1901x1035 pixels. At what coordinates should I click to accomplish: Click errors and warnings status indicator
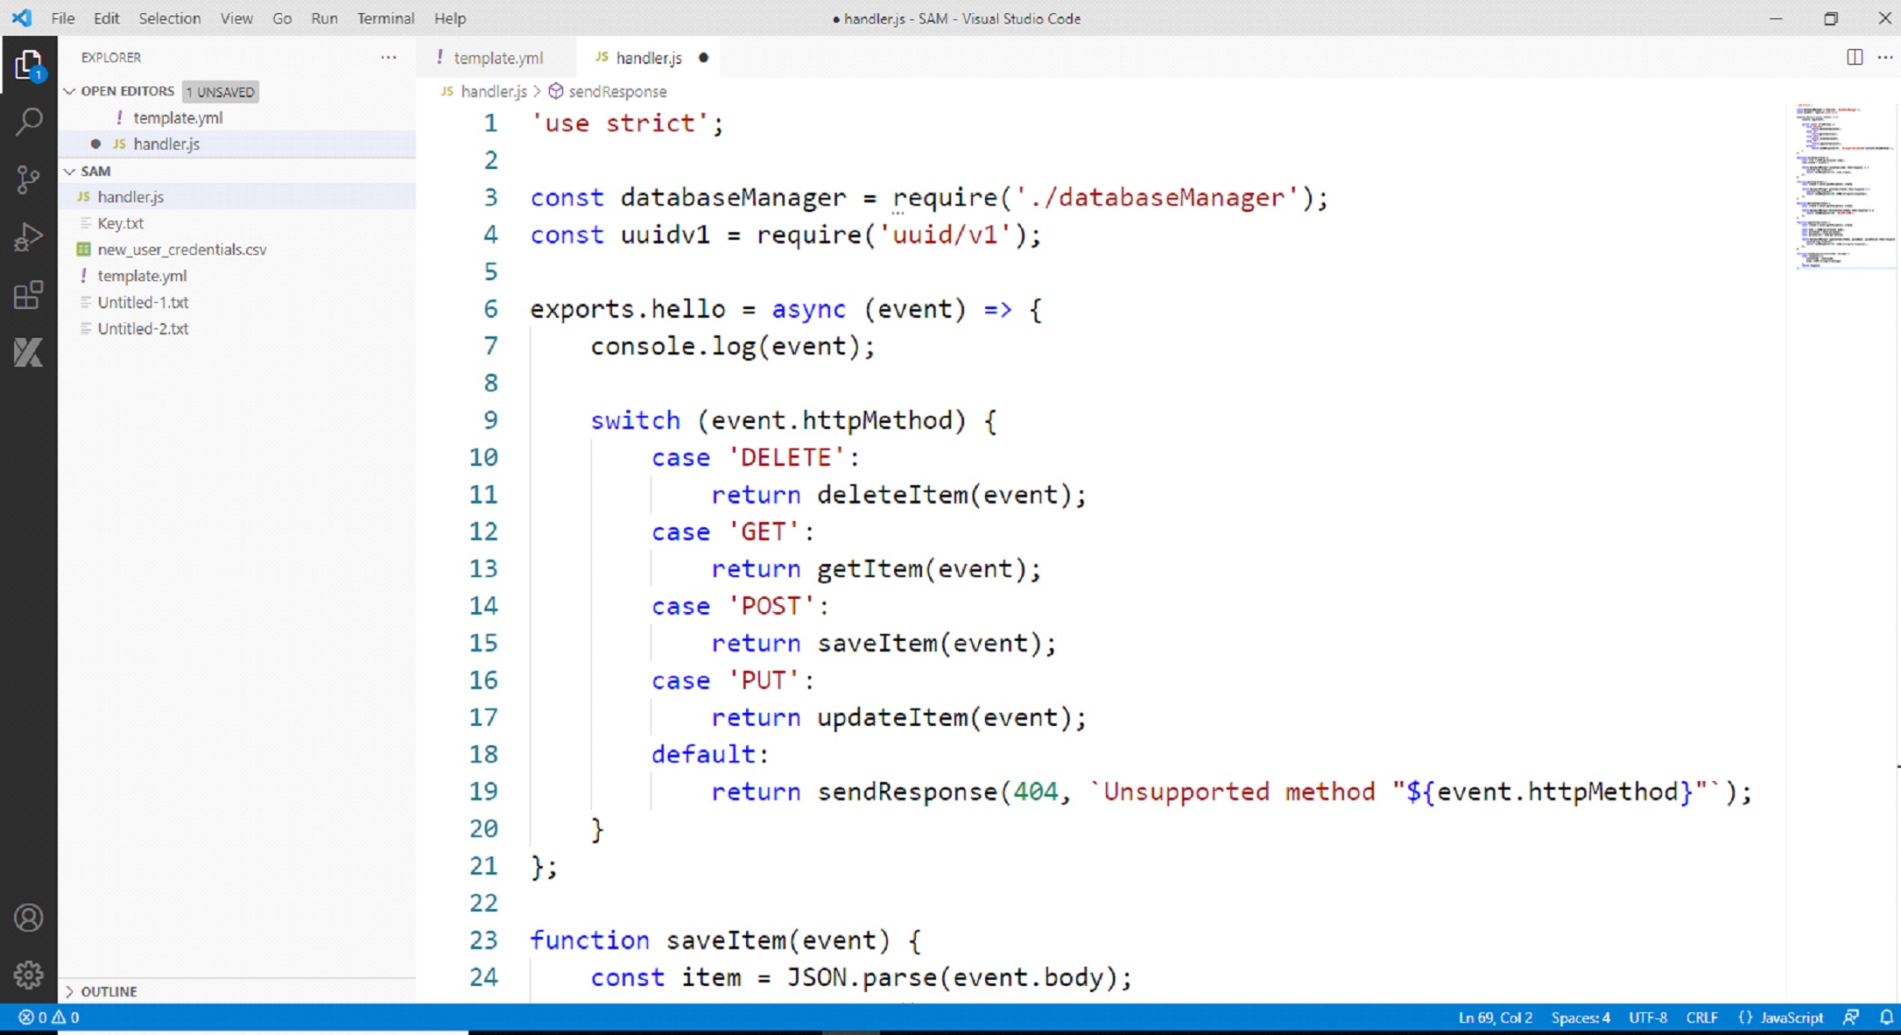point(49,1017)
